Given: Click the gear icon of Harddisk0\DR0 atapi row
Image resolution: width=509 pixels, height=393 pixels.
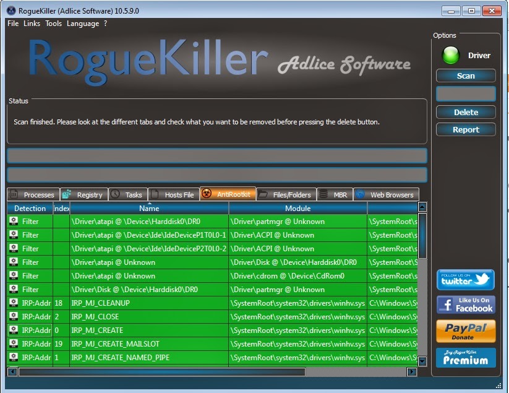Looking at the screenshot, I should pos(14,221).
